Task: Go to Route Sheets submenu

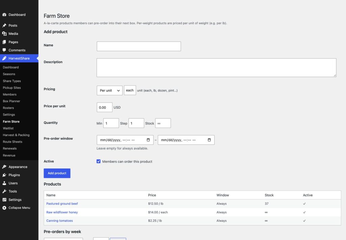Action: click(13, 141)
